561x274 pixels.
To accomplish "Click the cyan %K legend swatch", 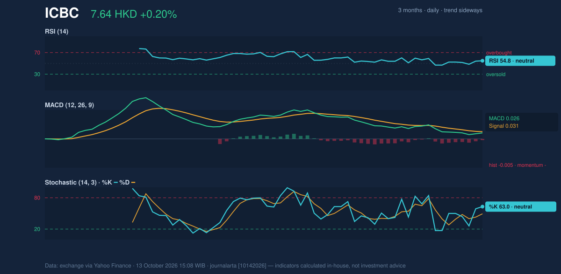I will (115, 183).
